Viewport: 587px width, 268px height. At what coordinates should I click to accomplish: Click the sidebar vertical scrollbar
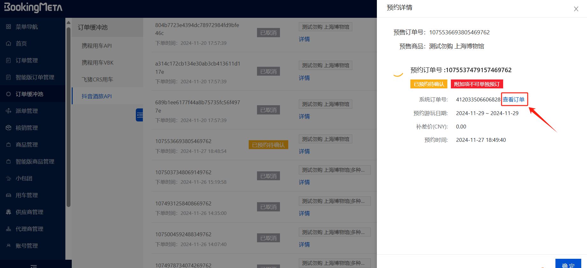(68, 117)
